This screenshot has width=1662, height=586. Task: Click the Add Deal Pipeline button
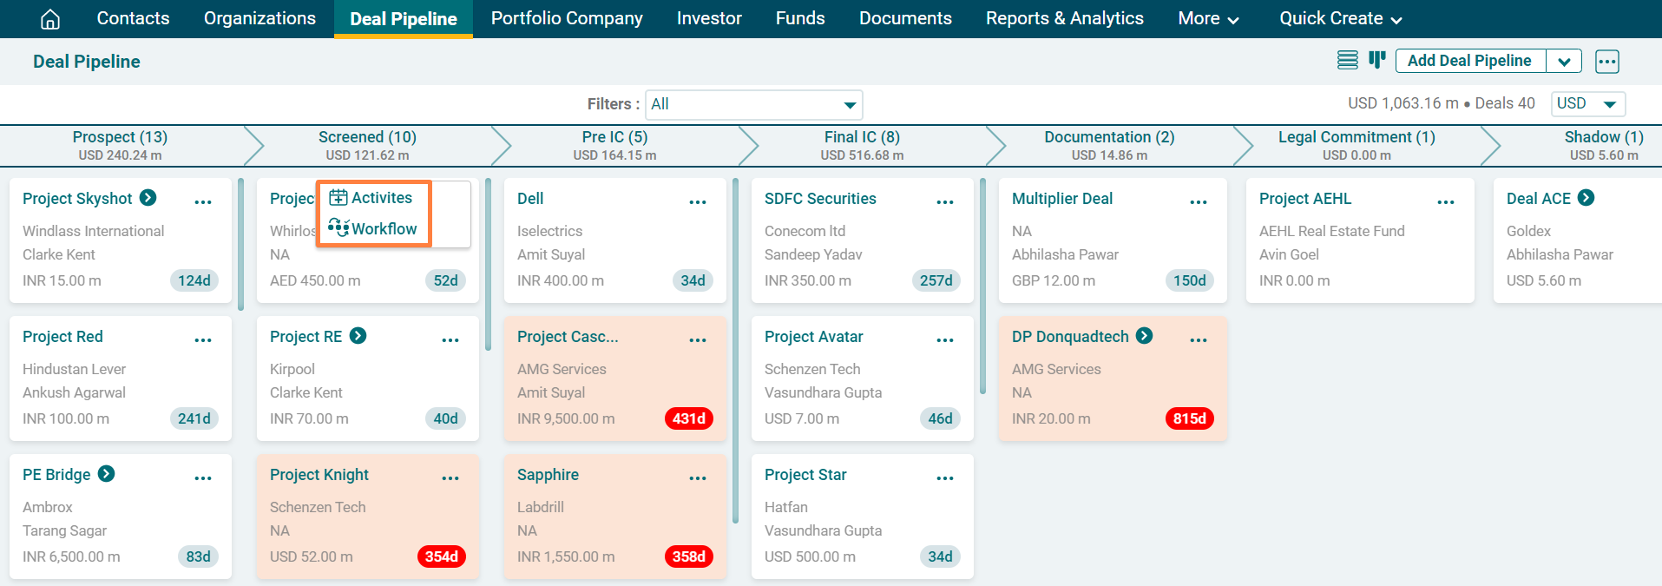(x=1469, y=61)
